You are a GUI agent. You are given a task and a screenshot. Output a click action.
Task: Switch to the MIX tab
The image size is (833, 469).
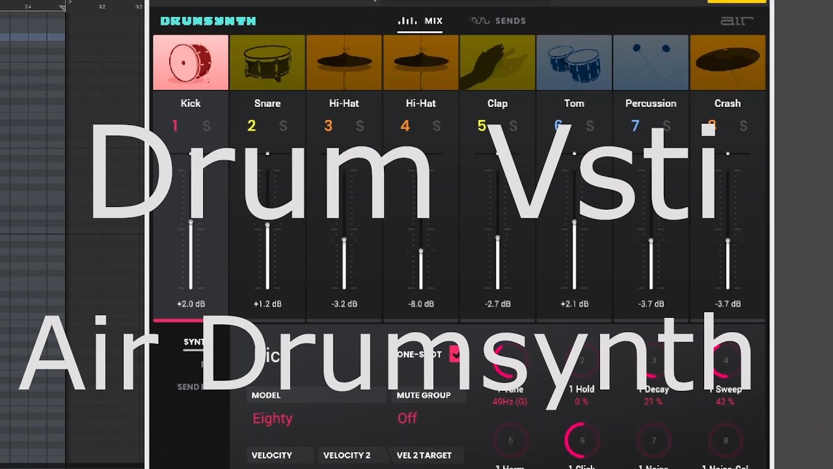(420, 21)
